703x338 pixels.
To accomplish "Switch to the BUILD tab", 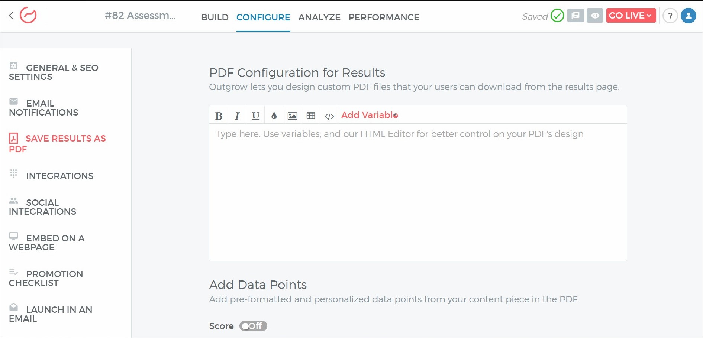I will click(x=215, y=17).
